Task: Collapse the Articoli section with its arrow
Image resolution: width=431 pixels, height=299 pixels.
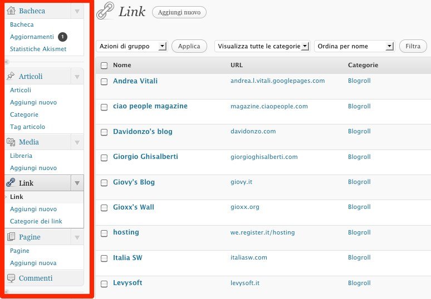Action: (77, 77)
